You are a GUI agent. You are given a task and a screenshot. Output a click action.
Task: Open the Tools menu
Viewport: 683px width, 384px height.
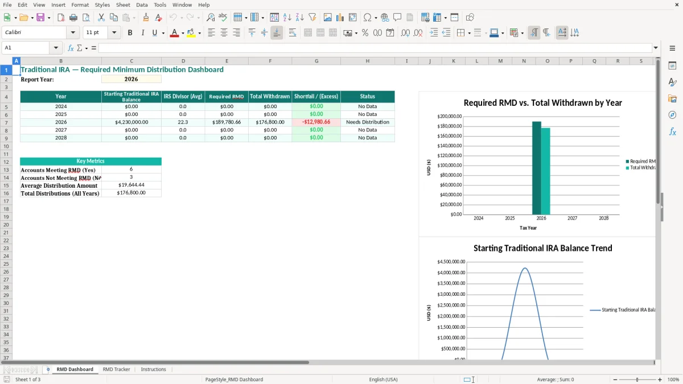point(160,5)
